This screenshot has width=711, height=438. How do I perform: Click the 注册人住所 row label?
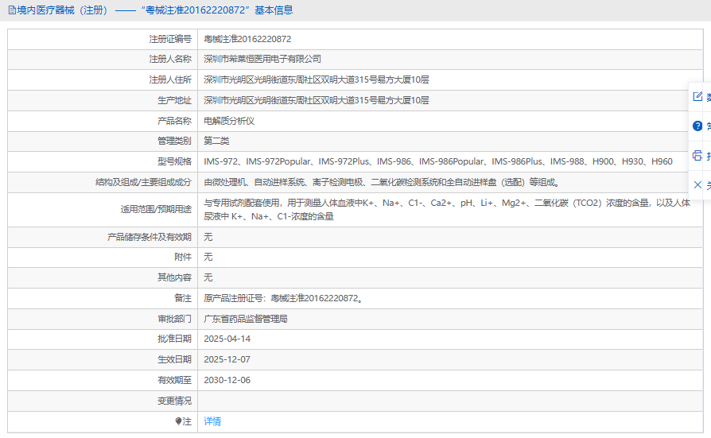tap(170, 79)
